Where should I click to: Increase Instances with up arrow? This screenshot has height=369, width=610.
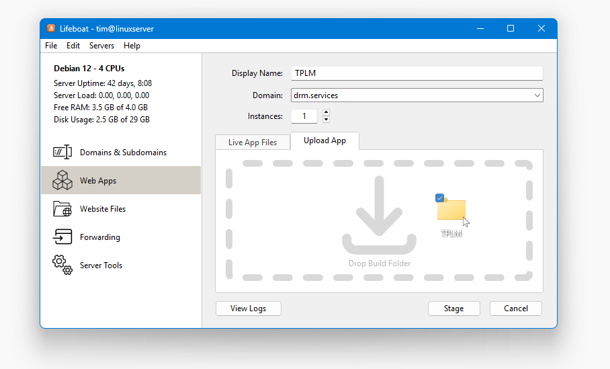(326, 112)
